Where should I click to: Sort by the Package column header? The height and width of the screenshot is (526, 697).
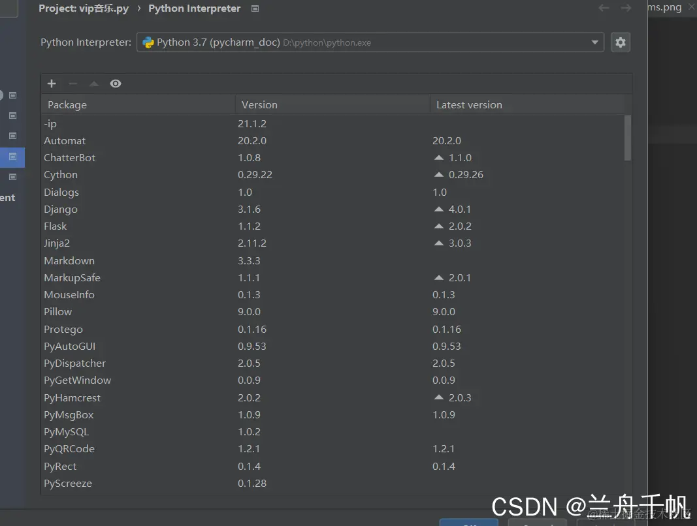138,105
